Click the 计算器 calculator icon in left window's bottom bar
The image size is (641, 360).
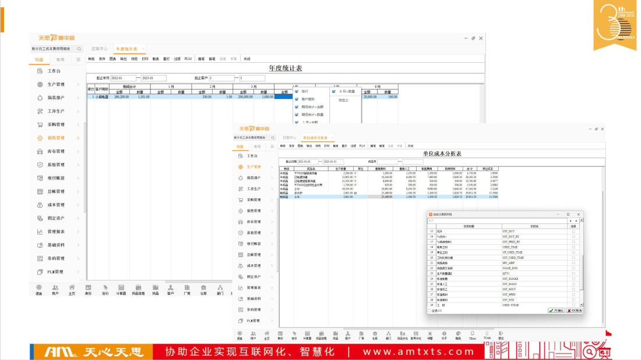[121, 287]
